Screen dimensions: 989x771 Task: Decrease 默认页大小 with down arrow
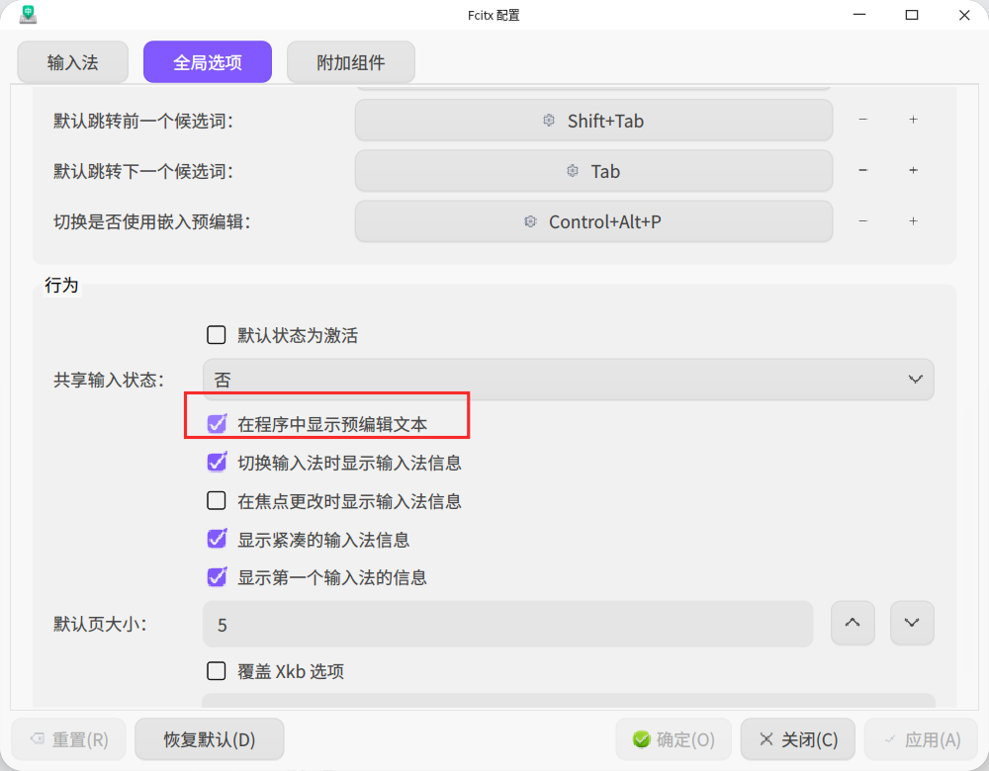coord(912,623)
